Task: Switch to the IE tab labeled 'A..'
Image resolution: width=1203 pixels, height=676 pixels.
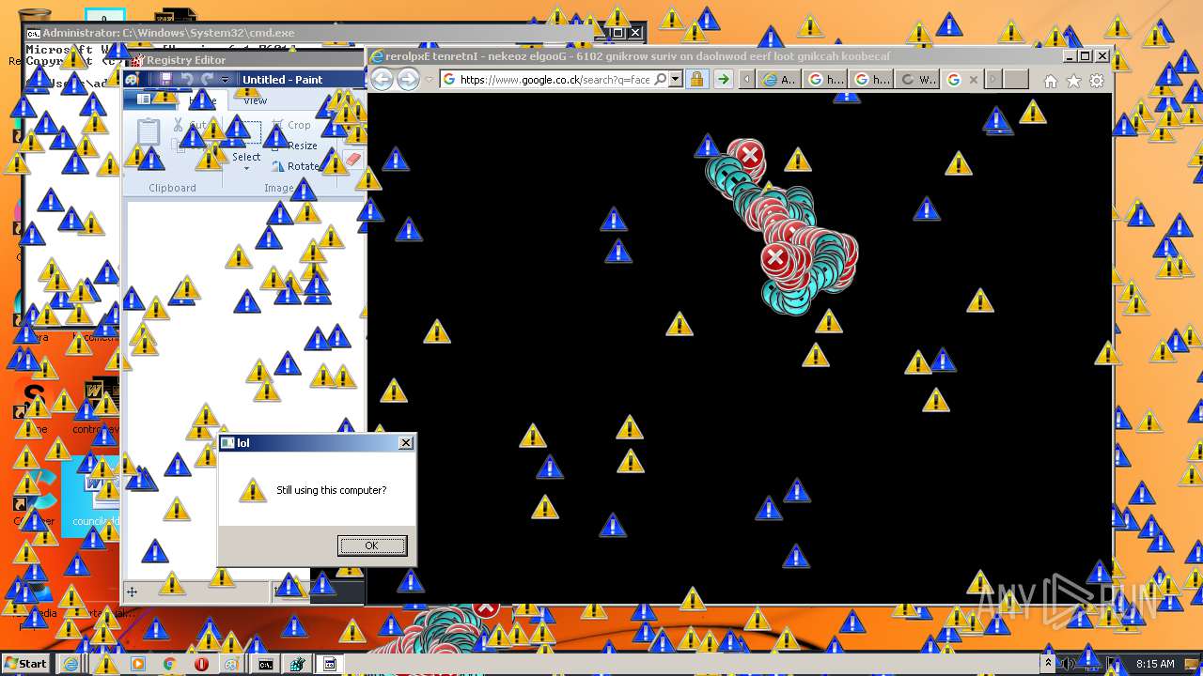Action: pos(779,80)
